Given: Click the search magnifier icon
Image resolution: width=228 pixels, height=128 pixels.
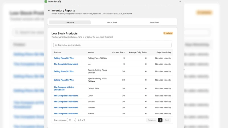Looking at the screenshot, I should click(56, 45).
